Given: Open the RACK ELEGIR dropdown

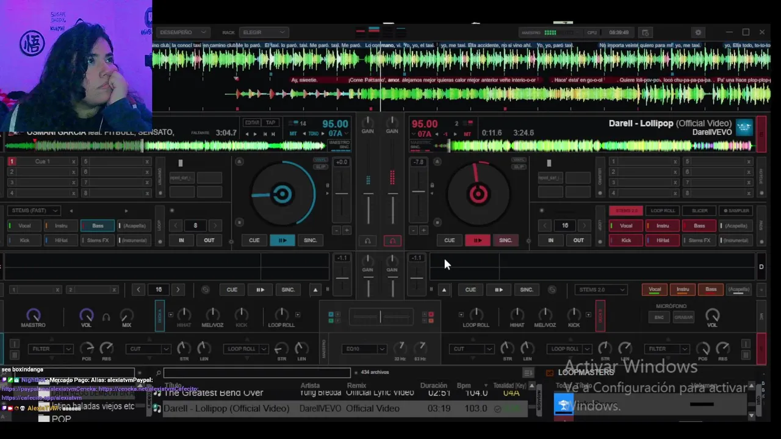Looking at the screenshot, I should point(264,32).
